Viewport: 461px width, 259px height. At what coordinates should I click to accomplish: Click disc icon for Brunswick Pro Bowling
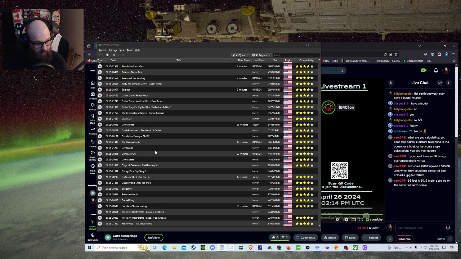coord(100,78)
